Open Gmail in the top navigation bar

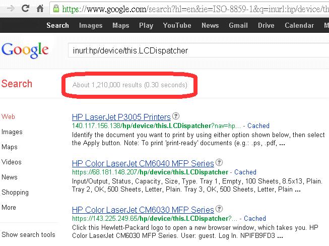tap(238, 25)
